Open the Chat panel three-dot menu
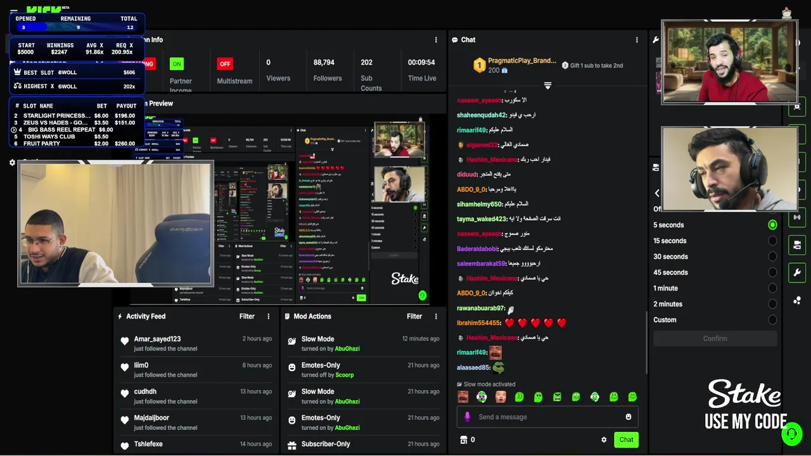Viewport: 811px width, 456px height. point(637,40)
